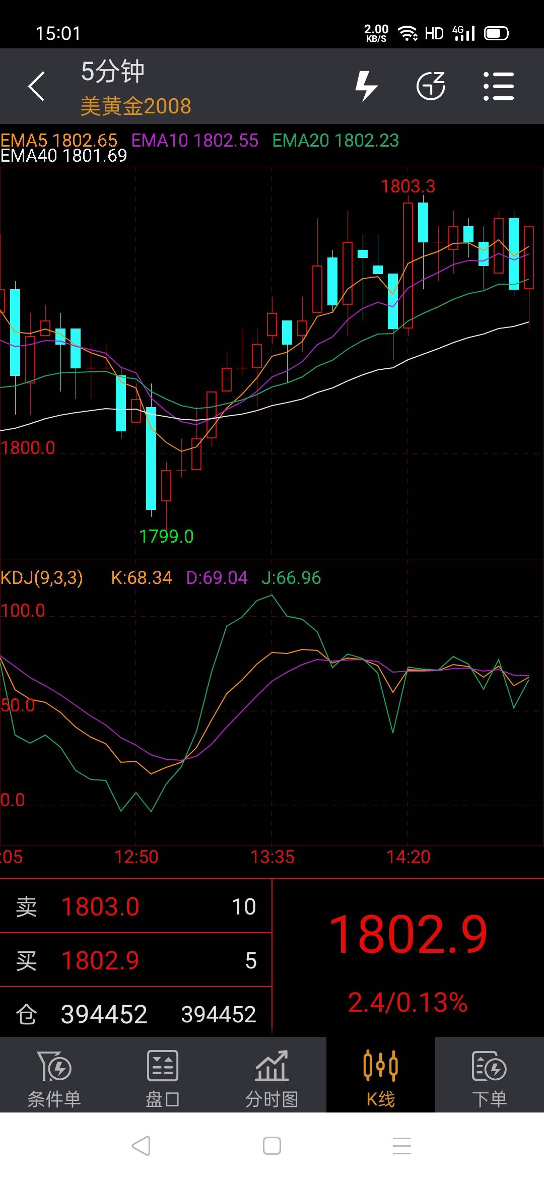Tap the 美黄金2008 contract name
544x1179 pixels.
[x=136, y=106]
